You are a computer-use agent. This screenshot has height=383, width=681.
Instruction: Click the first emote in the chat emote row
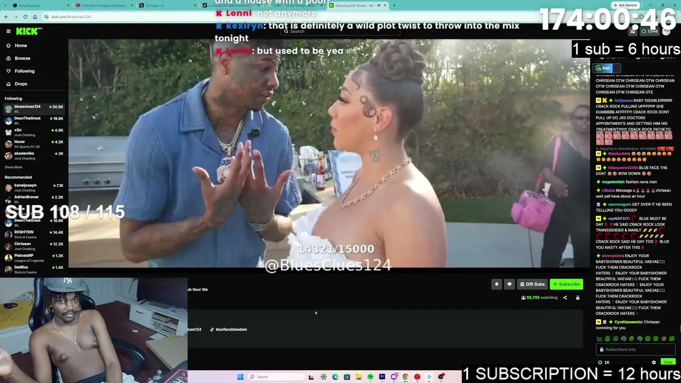(x=600, y=339)
